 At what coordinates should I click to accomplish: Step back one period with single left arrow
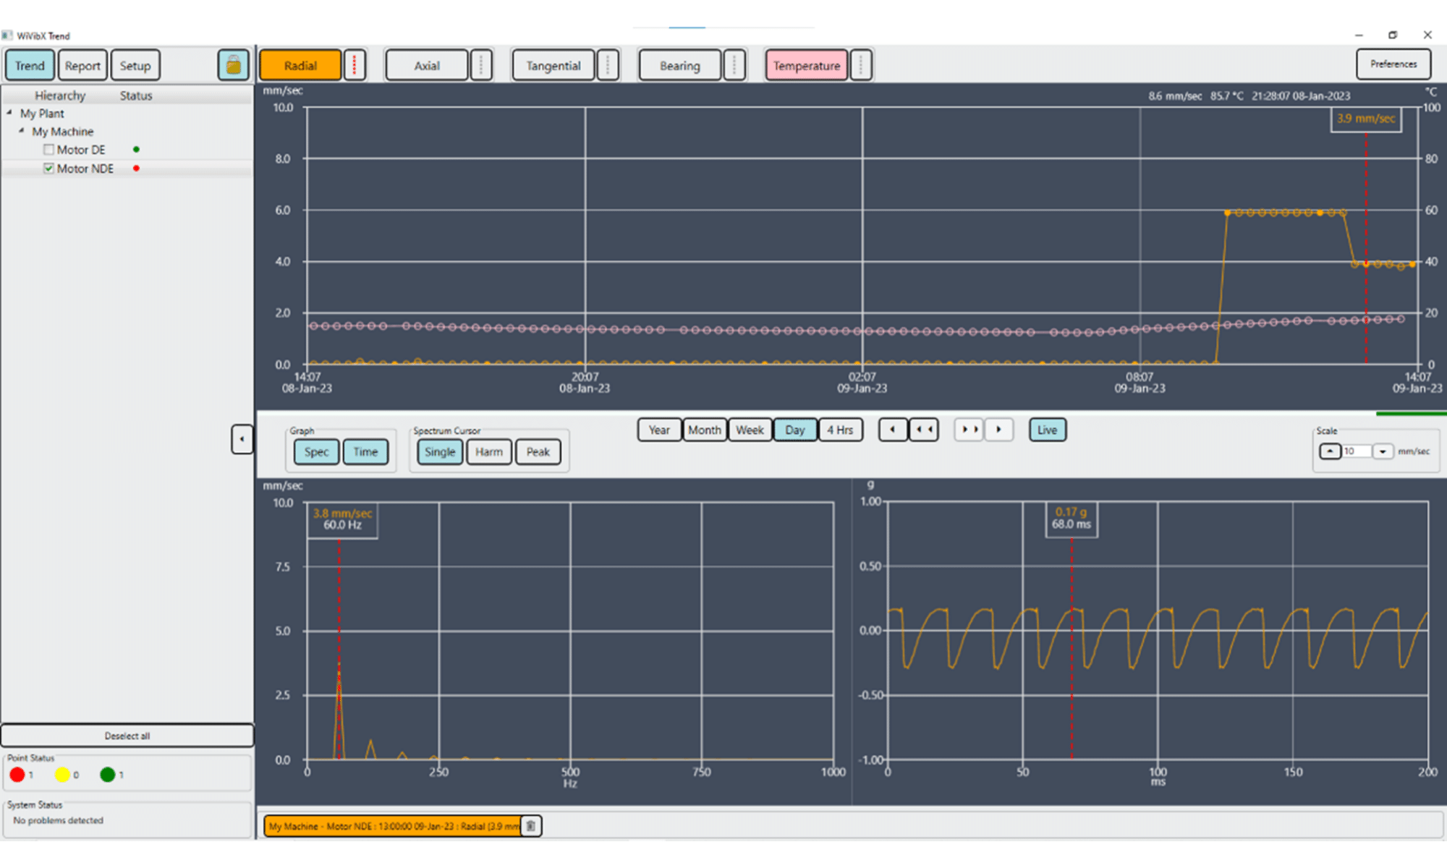892,430
